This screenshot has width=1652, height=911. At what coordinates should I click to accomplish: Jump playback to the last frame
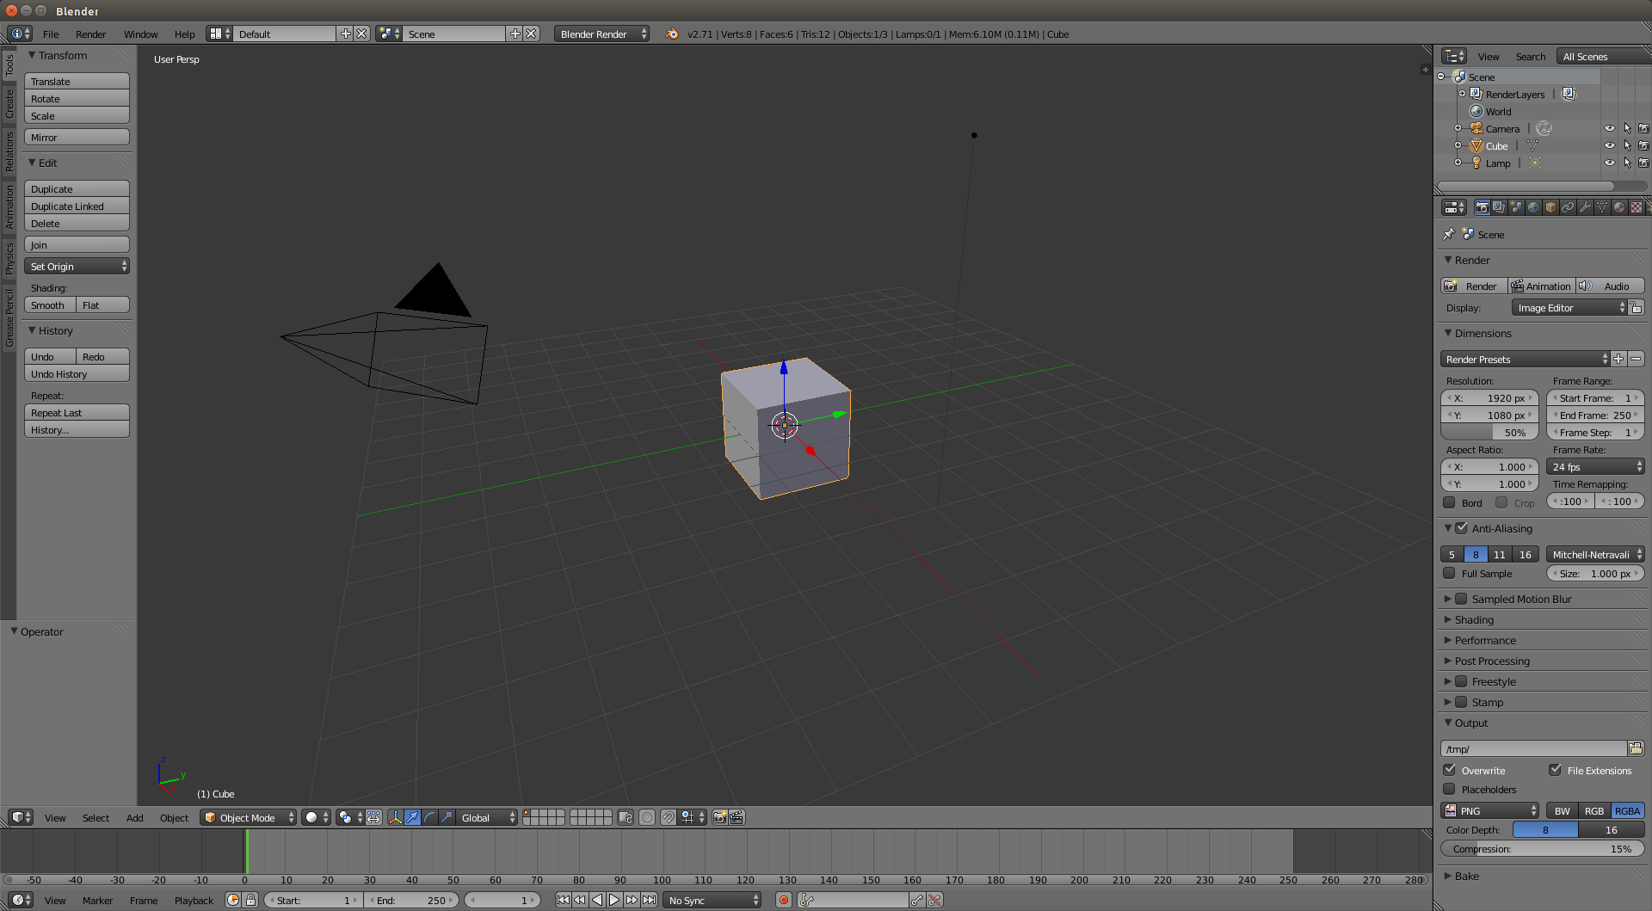click(650, 900)
